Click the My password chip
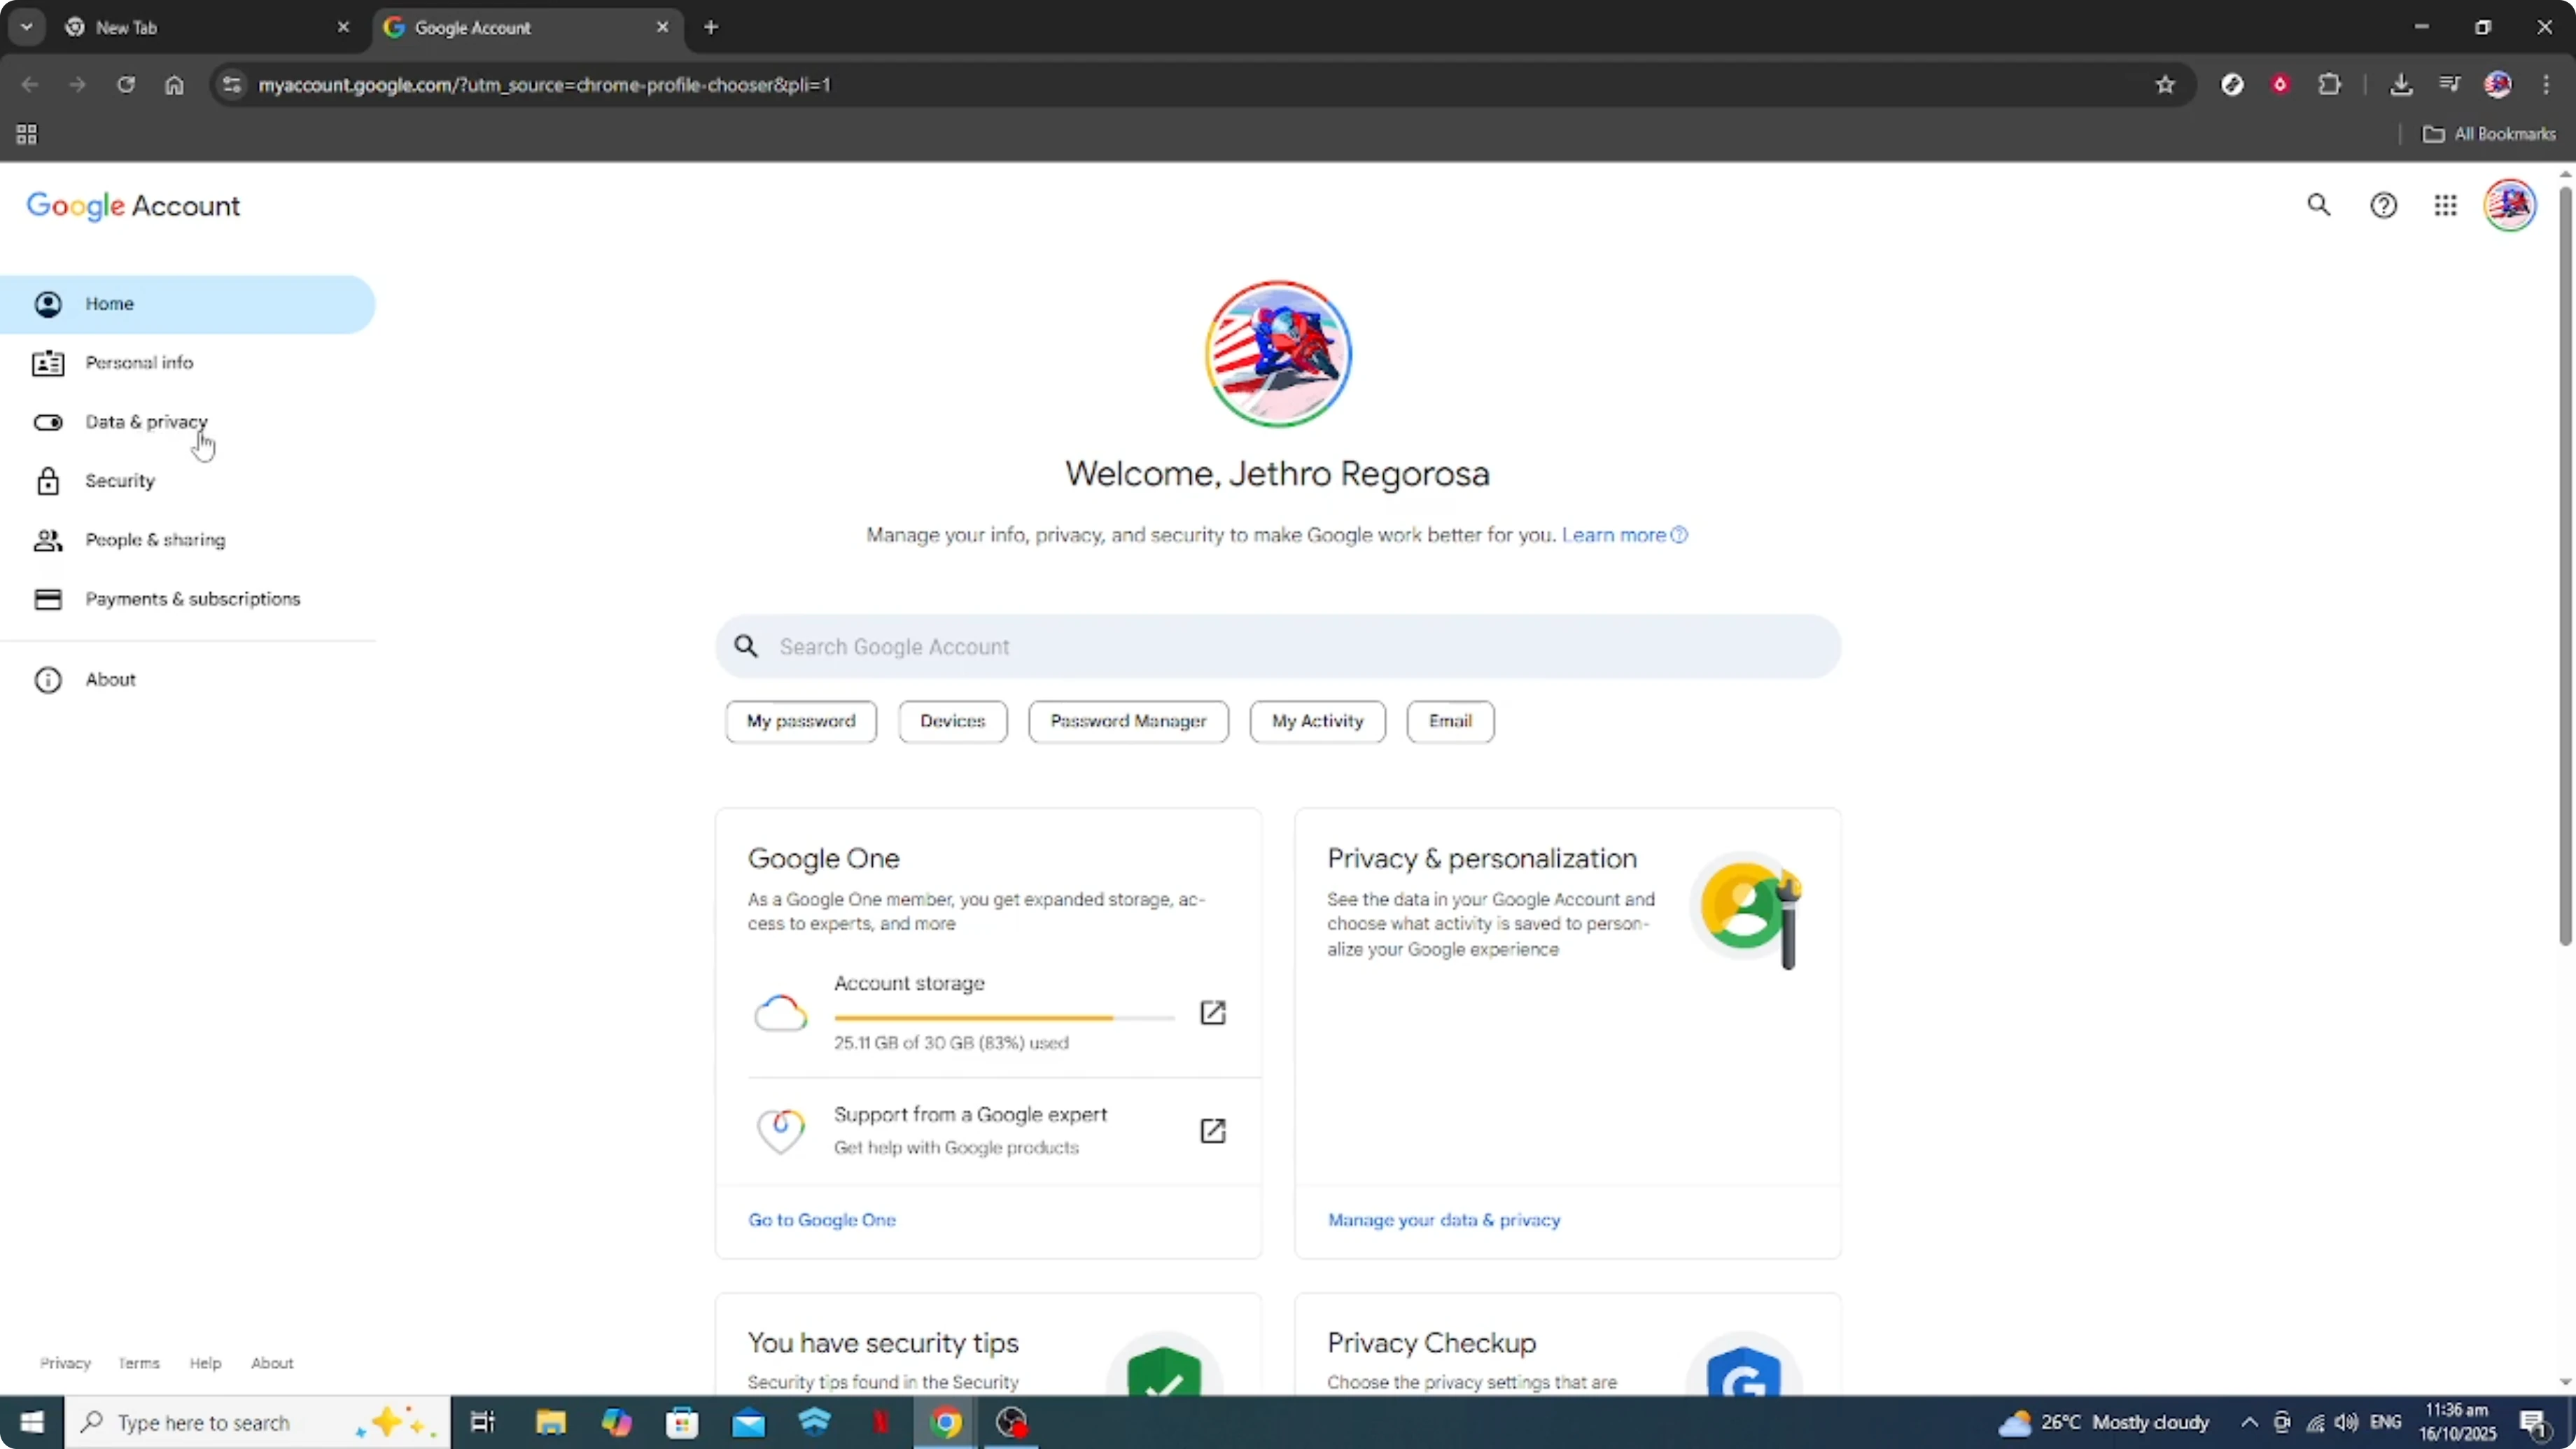The width and height of the screenshot is (2576, 1449). (x=801, y=722)
